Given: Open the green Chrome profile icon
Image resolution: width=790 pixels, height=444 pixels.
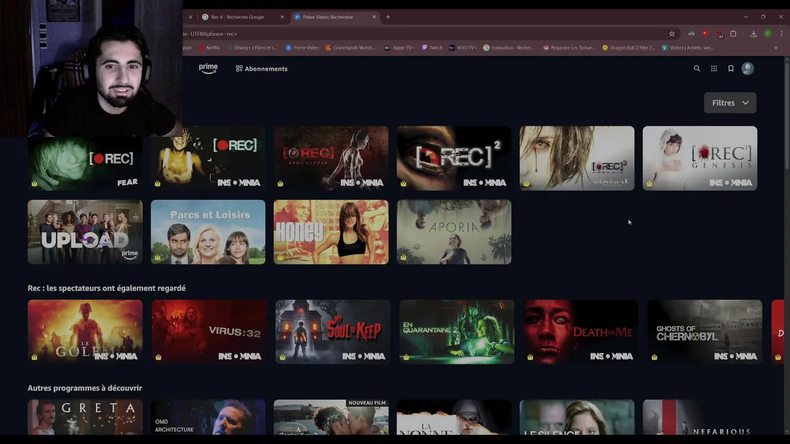Looking at the screenshot, I should tap(768, 34).
